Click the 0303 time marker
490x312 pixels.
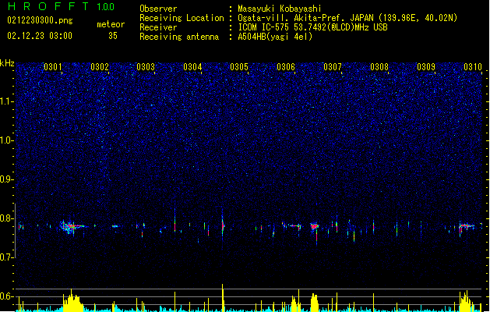146,67
